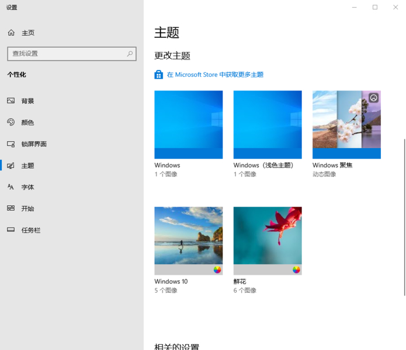Image resolution: width=406 pixels, height=350 pixels.
Task: Minimize the 设置 window
Action: click(354, 7)
